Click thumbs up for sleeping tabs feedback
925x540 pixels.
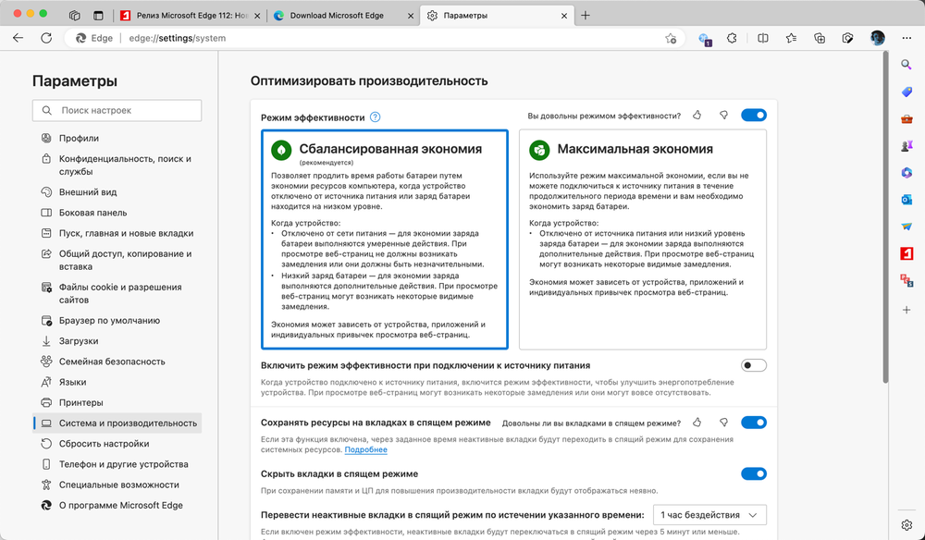tap(697, 423)
